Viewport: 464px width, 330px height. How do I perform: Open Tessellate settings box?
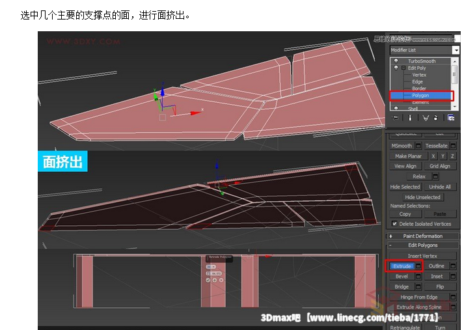pos(453,146)
